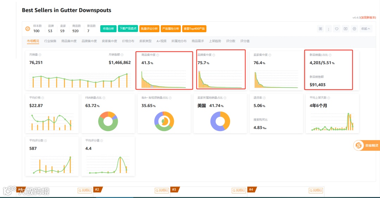The height and width of the screenshot is (198, 380).
Task: Click the 商品数 count 920
Action: click(75, 31)
